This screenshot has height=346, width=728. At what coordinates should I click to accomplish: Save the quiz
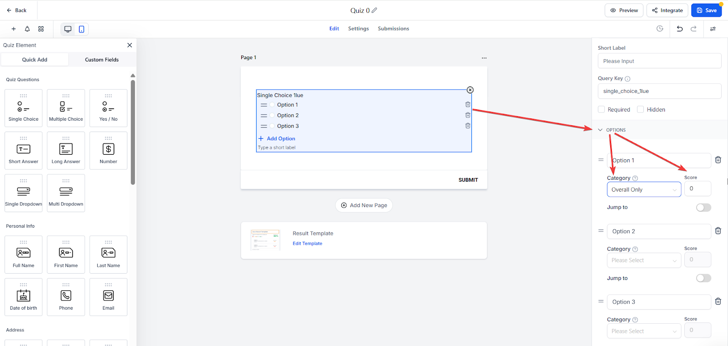click(x=706, y=10)
